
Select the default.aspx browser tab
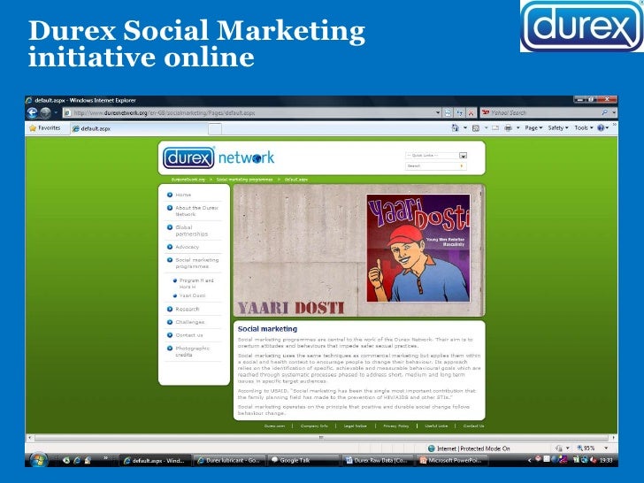(x=140, y=128)
